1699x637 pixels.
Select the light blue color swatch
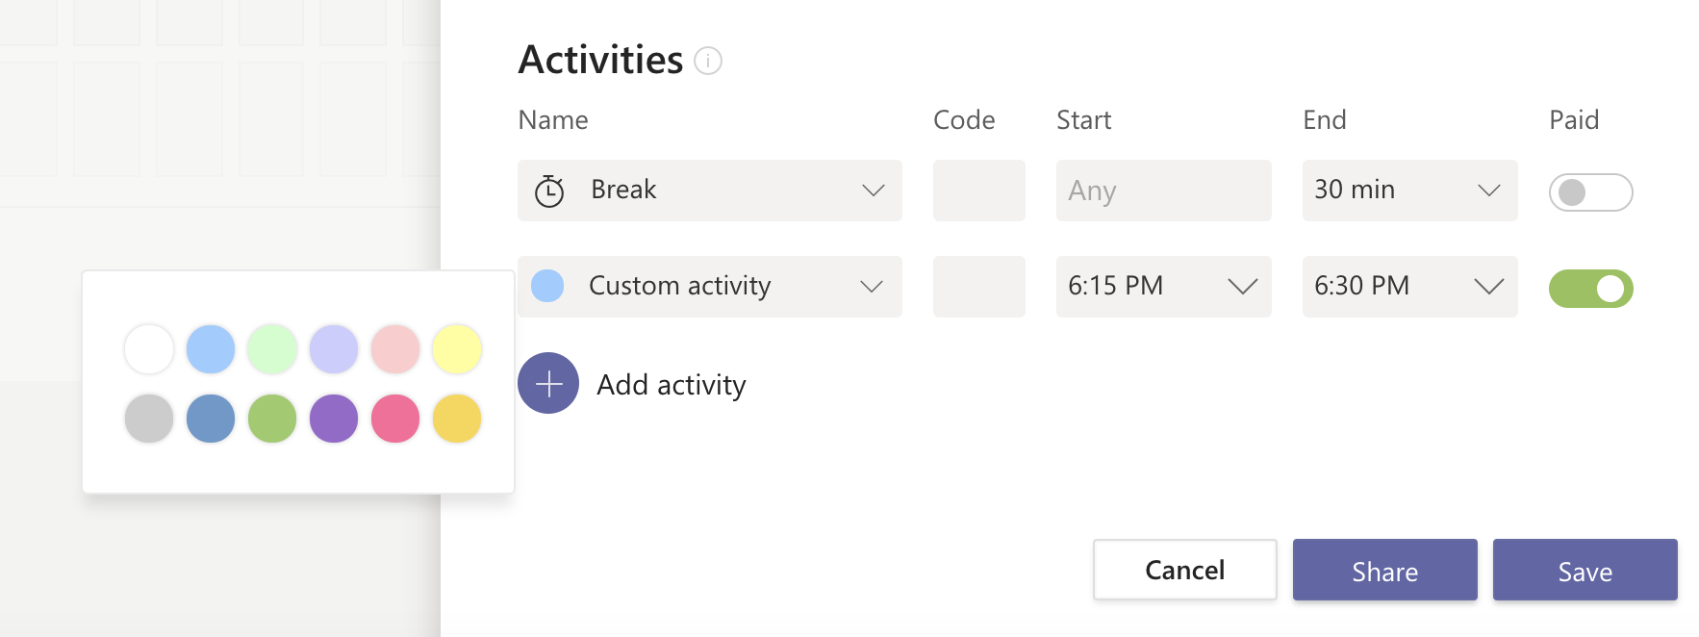[x=211, y=349]
